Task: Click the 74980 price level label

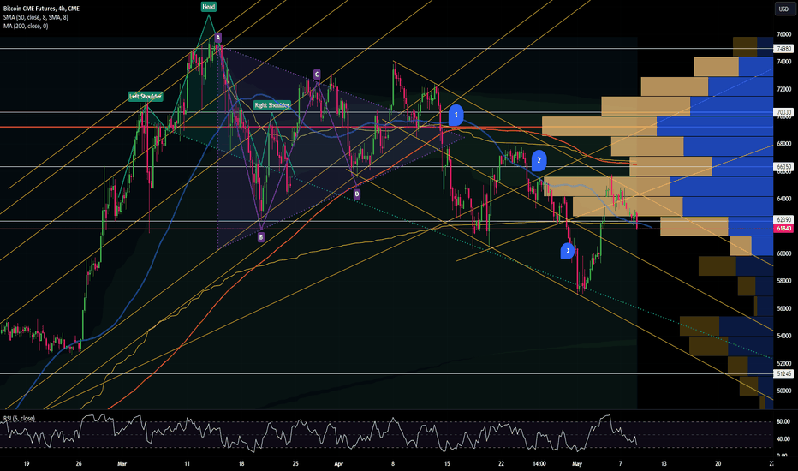Action: pyautogui.click(x=783, y=49)
